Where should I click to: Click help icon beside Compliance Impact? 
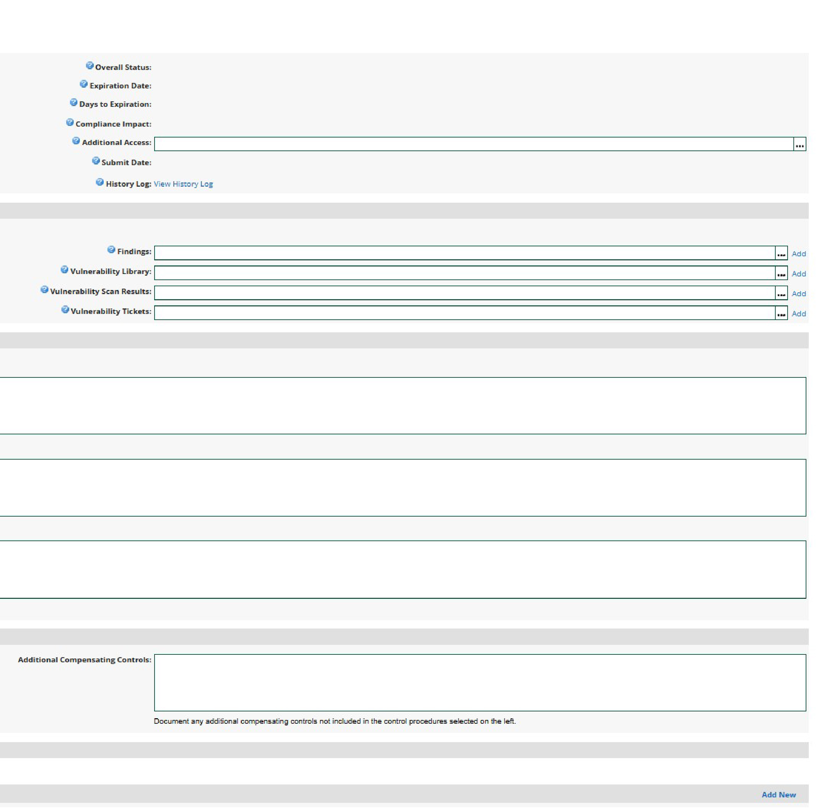click(70, 122)
